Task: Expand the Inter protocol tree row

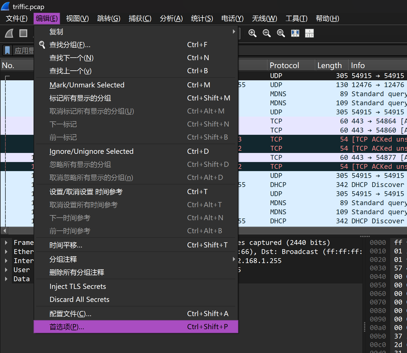Action: point(6,261)
